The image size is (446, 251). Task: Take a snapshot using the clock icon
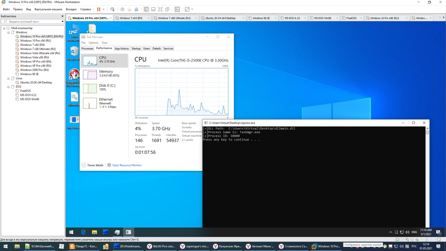(122, 9)
